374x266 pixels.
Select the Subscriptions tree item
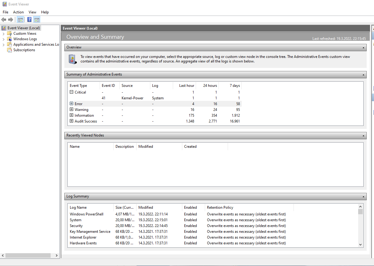24,50
